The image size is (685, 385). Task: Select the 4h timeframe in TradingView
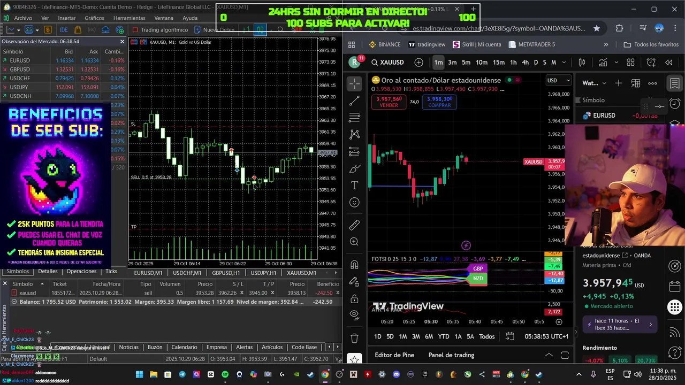[x=525, y=63]
